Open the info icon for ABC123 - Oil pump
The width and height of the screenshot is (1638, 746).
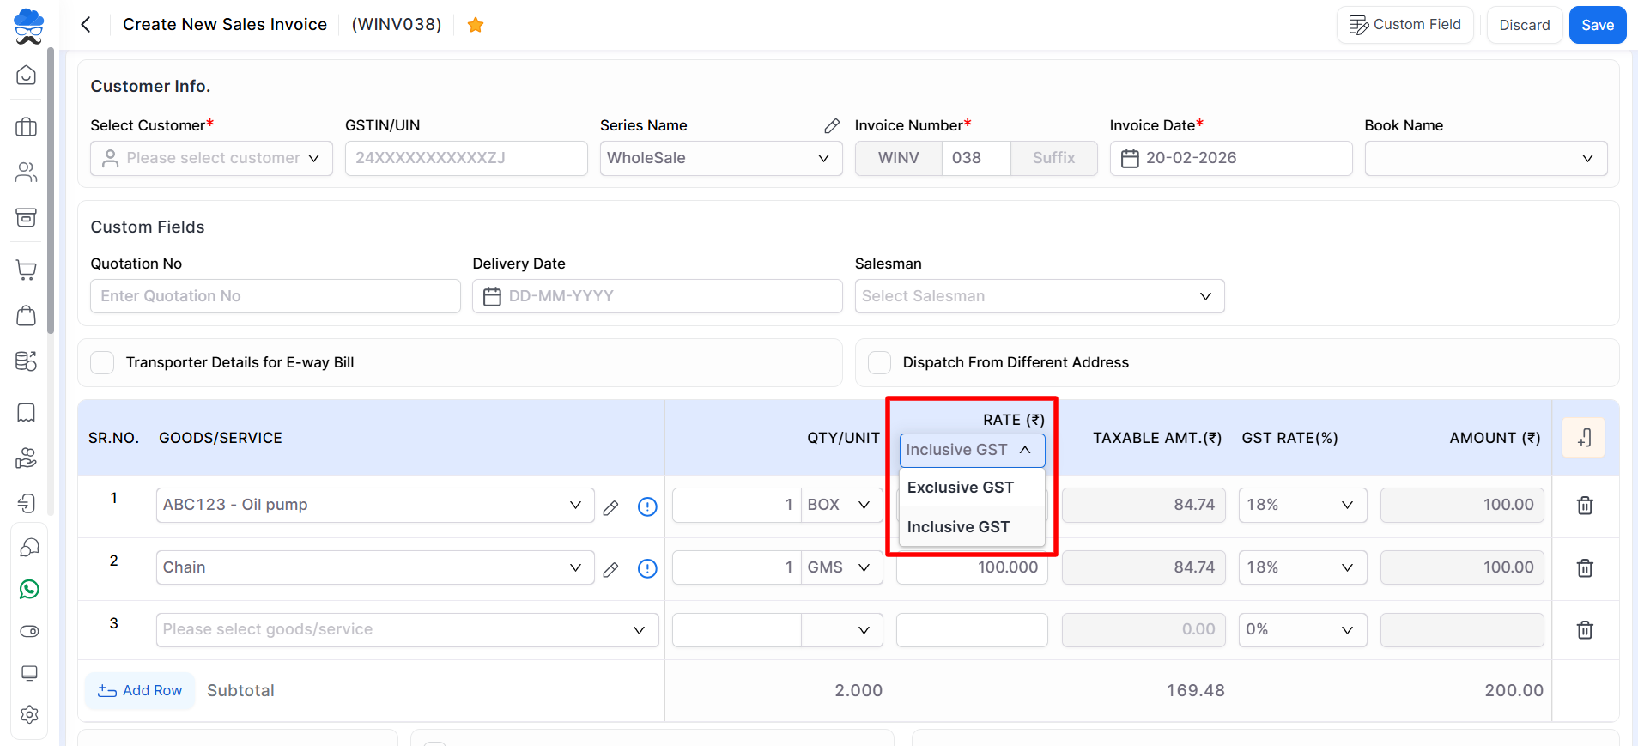[x=647, y=506]
